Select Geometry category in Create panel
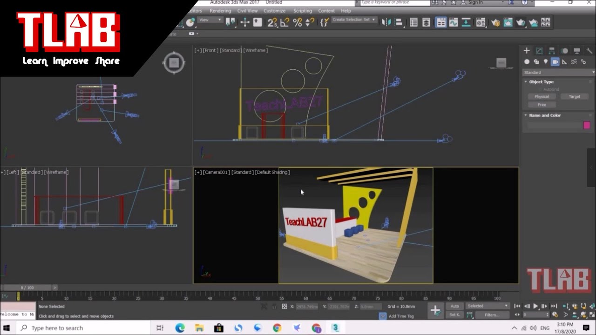 coord(527,61)
